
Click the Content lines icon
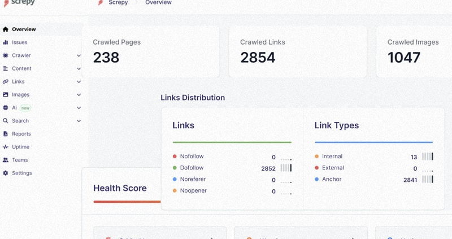click(6, 68)
